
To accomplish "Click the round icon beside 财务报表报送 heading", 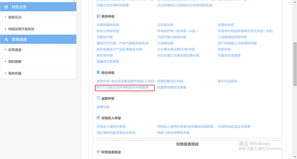I will (98, 152).
